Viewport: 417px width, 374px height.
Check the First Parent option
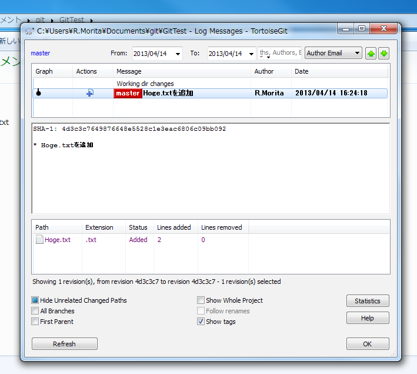(x=35, y=322)
